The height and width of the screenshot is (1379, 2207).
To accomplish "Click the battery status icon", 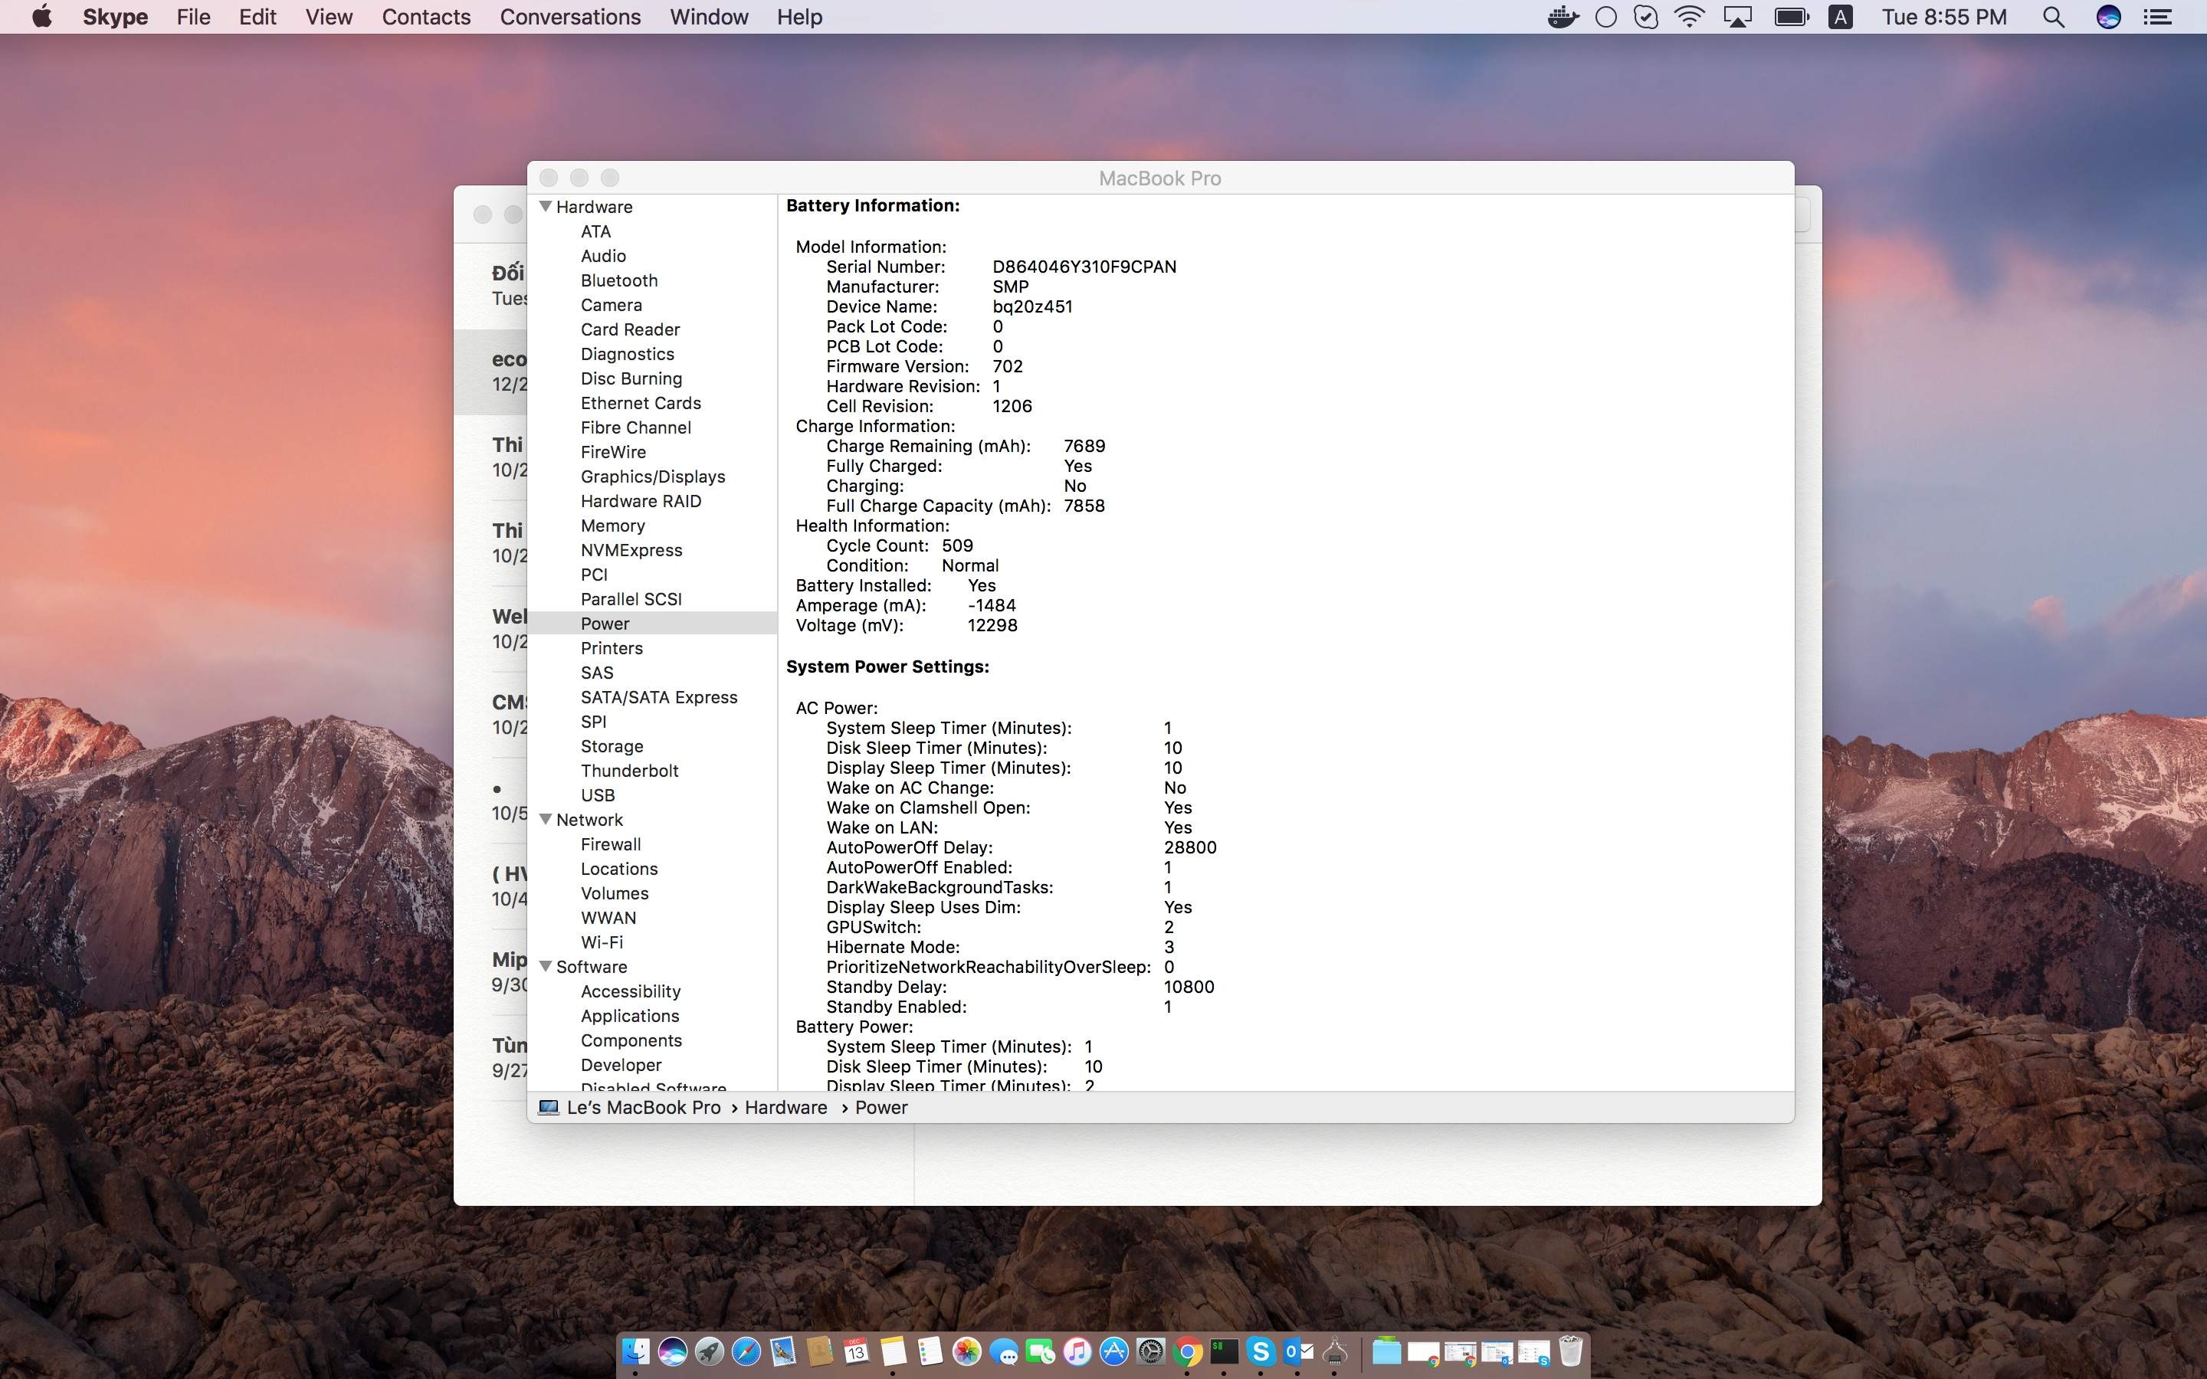I will tap(1790, 16).
